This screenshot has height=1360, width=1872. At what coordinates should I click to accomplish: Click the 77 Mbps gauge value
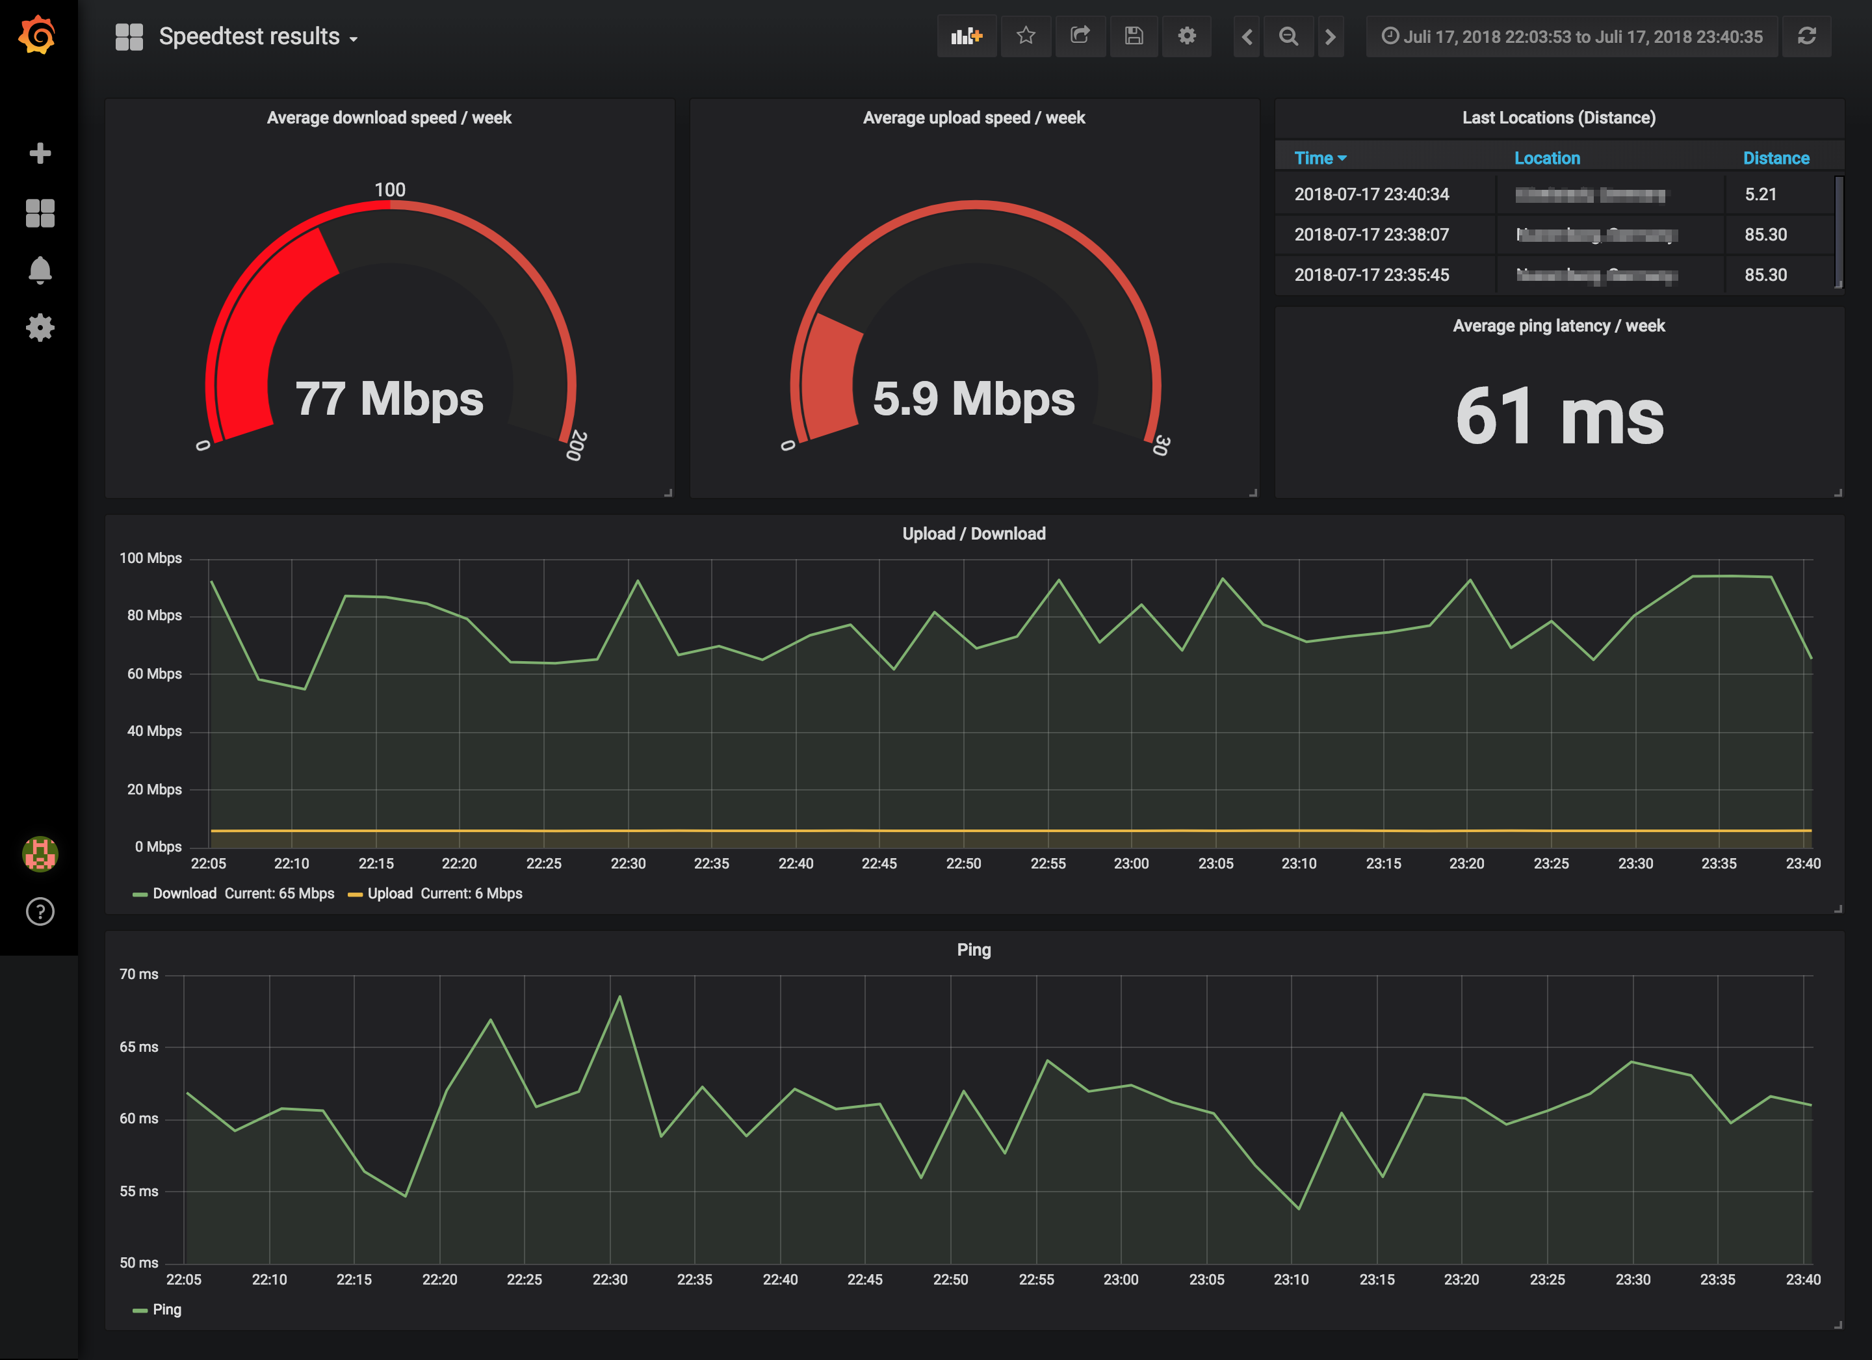[389, 399]
